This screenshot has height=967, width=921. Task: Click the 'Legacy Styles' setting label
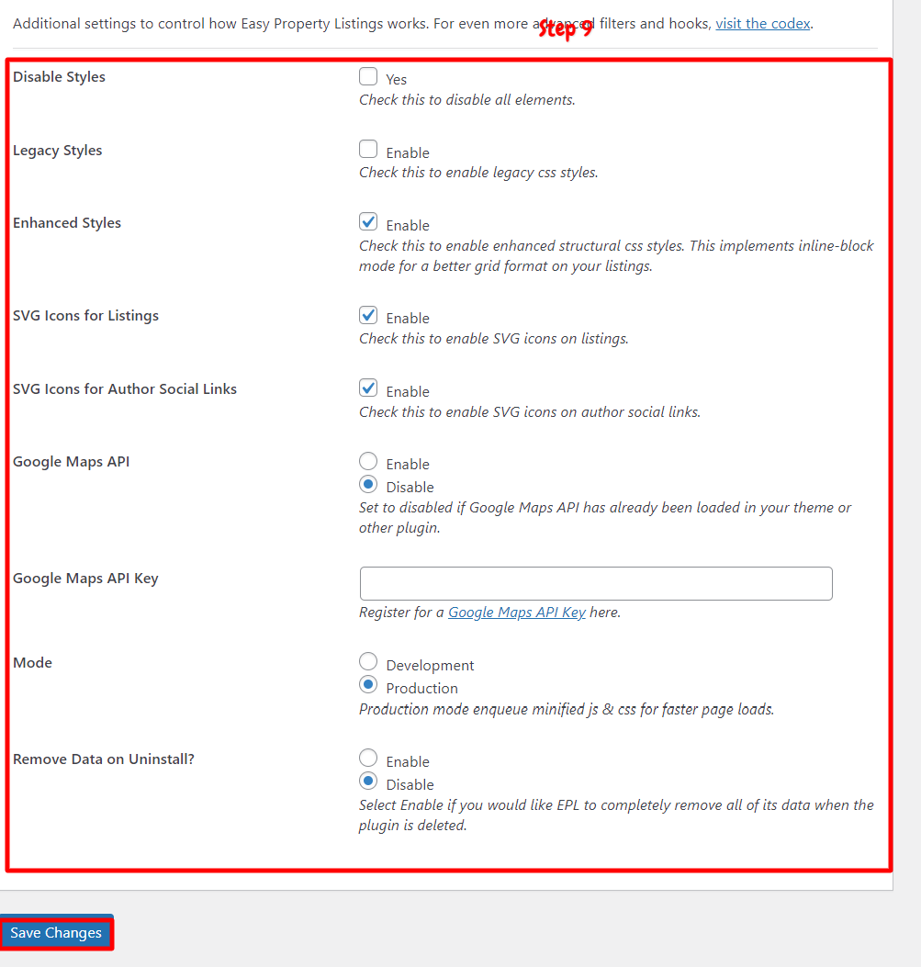57,151
